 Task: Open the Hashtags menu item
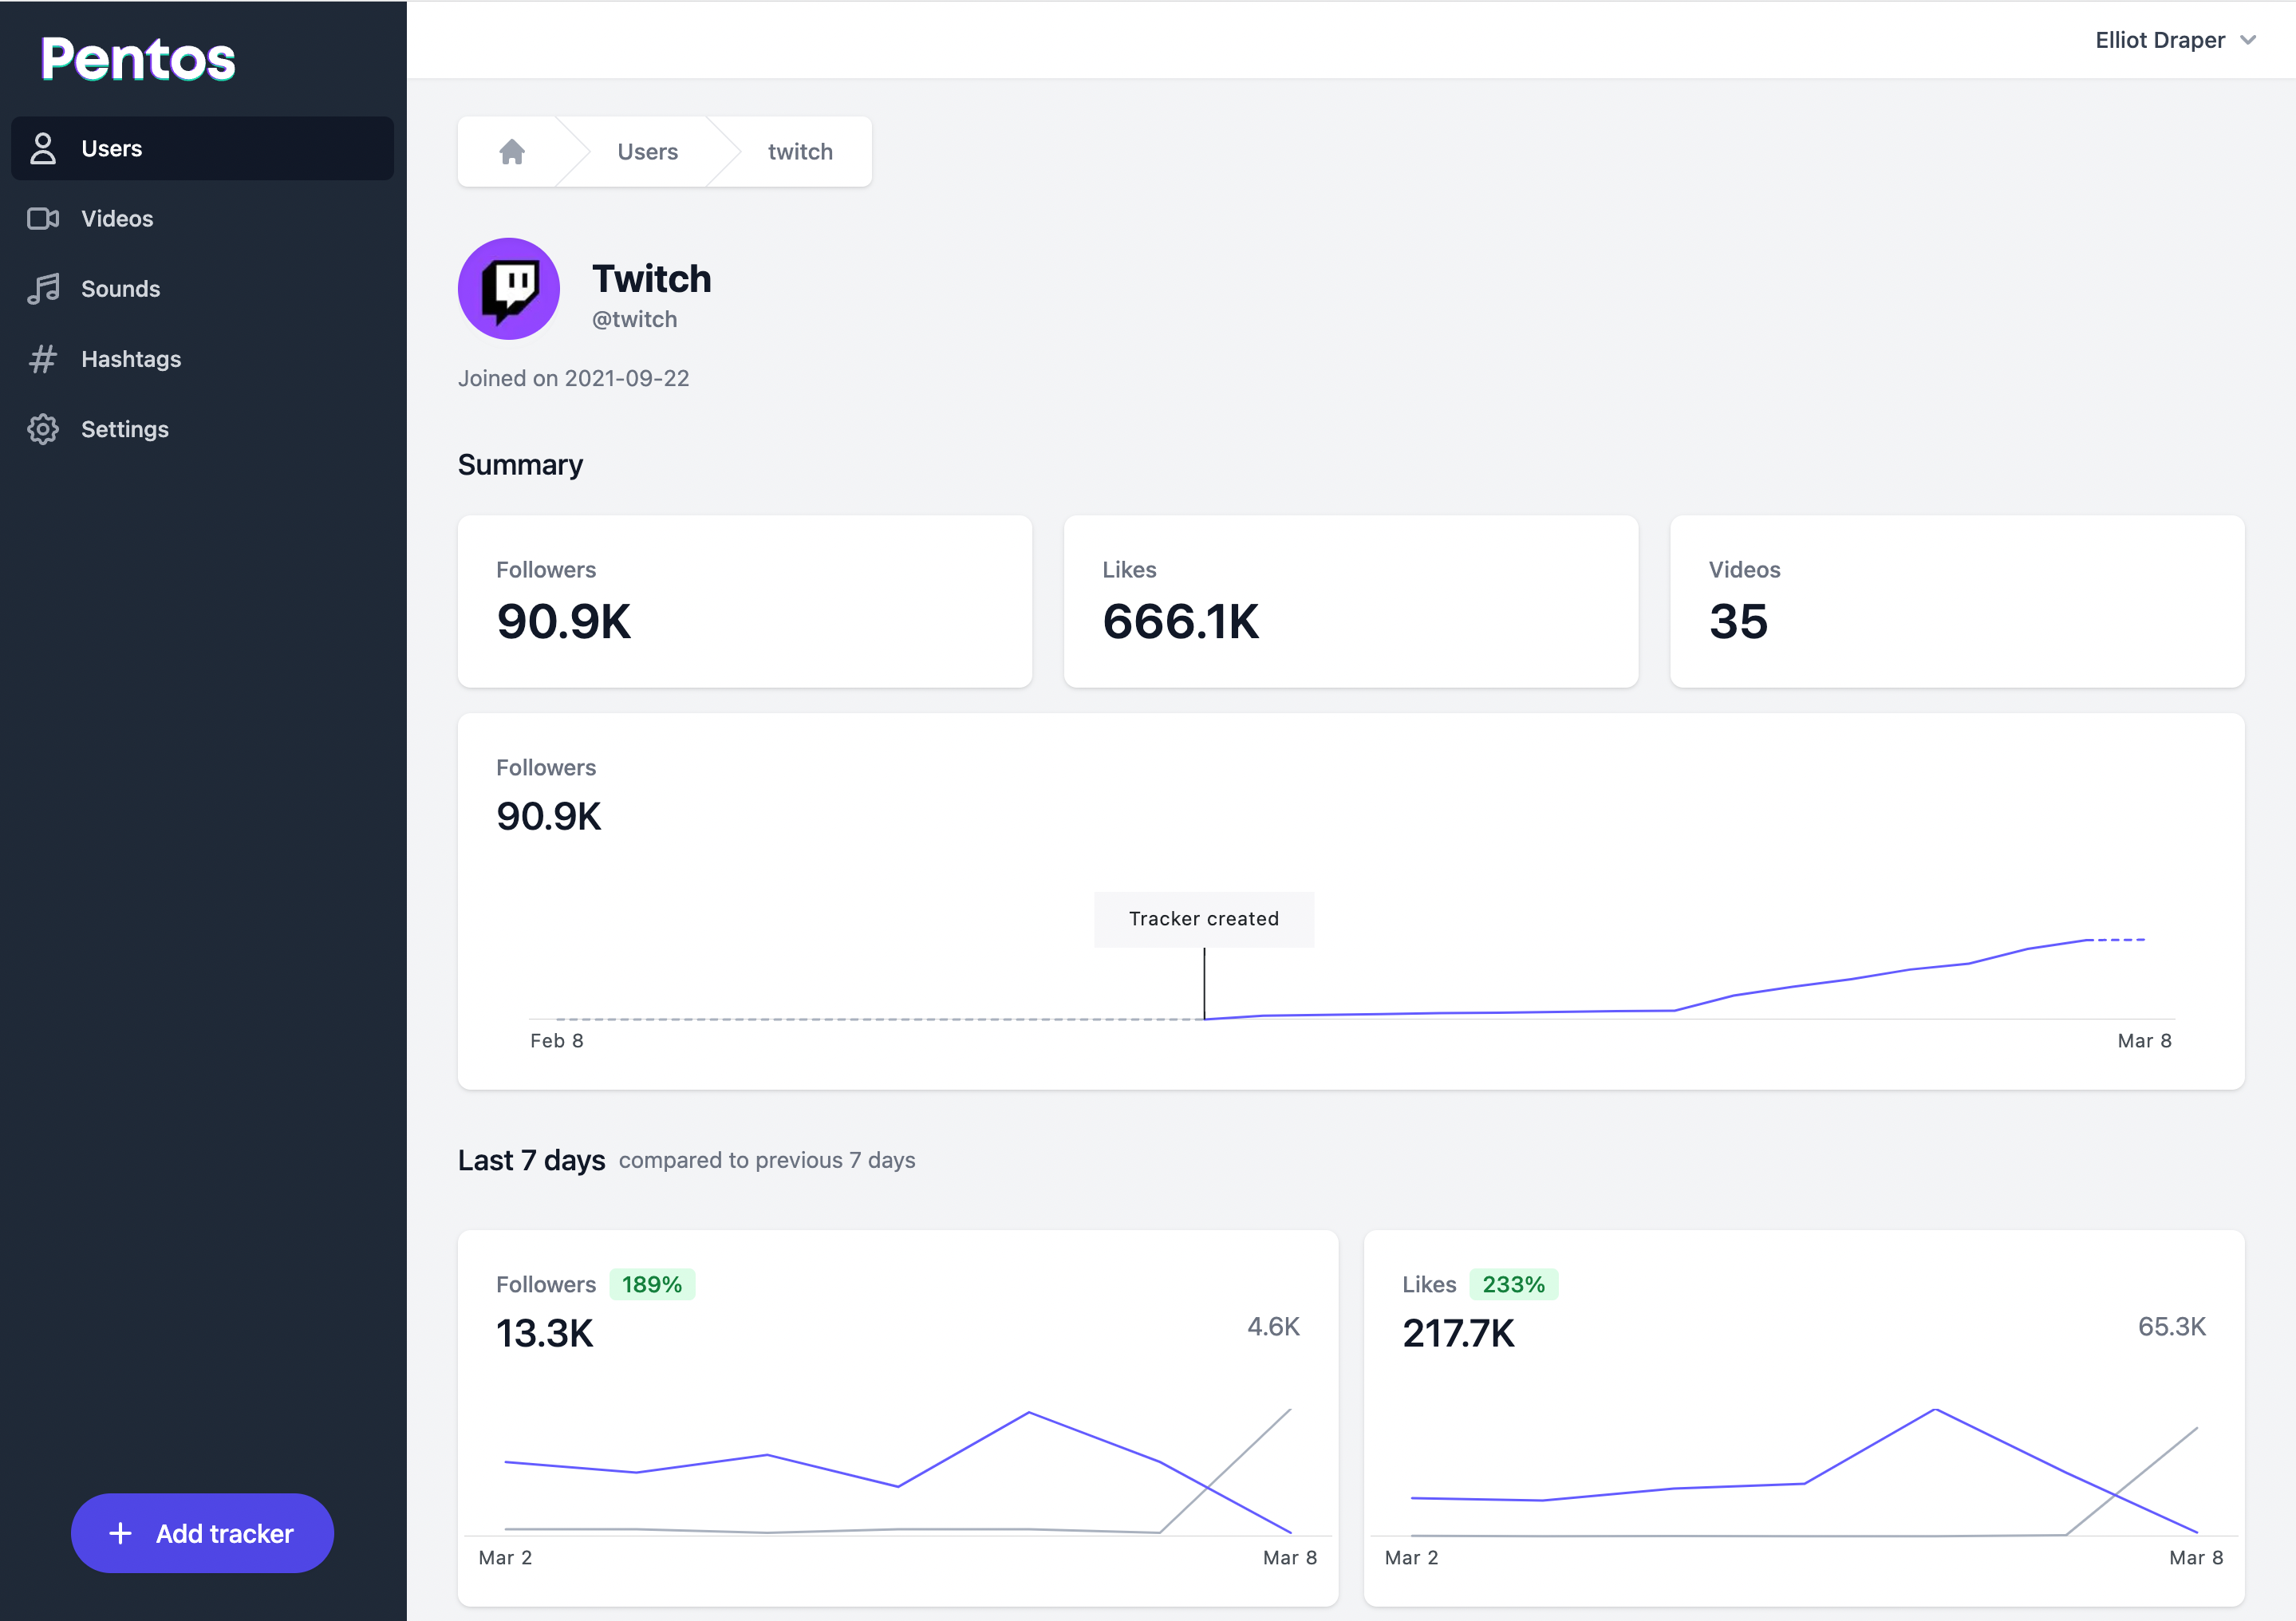(x=202, y=359)
